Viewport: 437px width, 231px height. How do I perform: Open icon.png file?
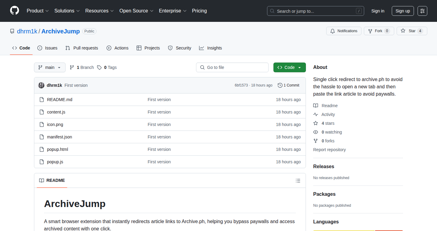(x=55, y=124)
